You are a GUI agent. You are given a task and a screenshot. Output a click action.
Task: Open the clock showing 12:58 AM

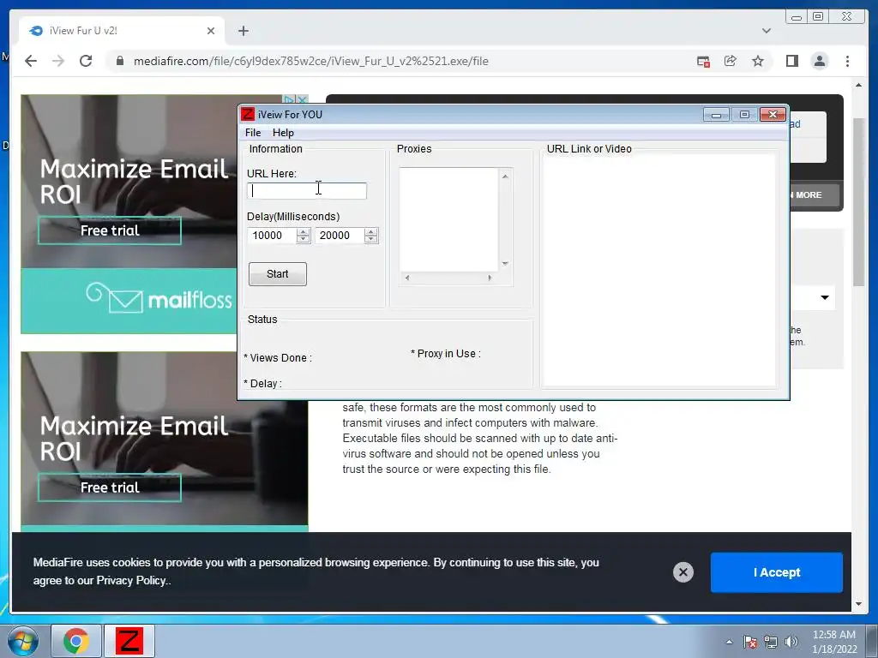coord(834,642)
